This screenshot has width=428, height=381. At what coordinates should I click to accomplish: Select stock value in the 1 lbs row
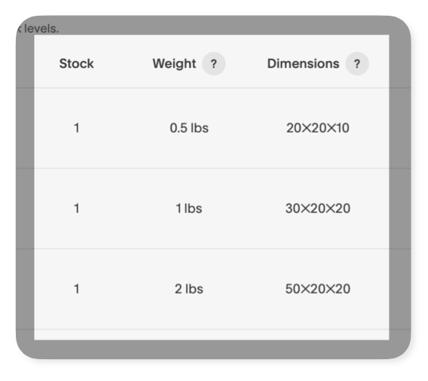point(77,209)
